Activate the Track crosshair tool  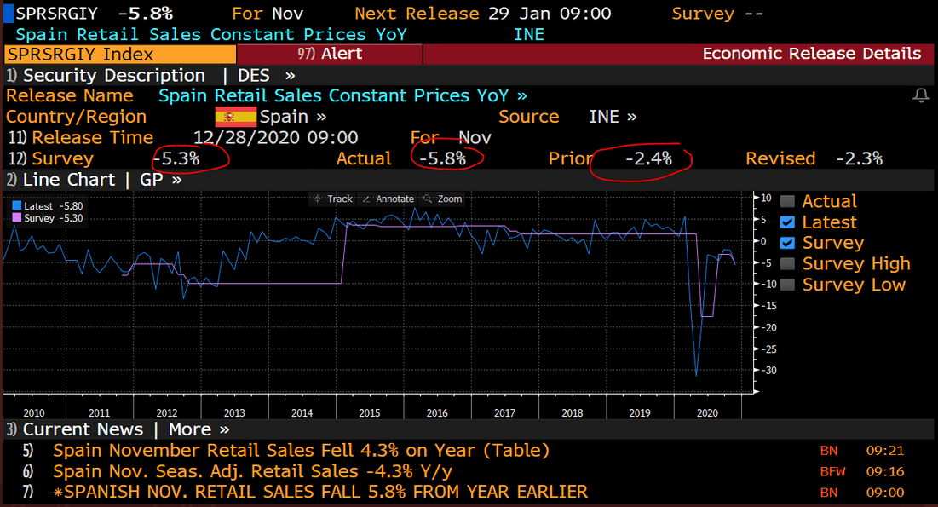[x=333, y=199]
